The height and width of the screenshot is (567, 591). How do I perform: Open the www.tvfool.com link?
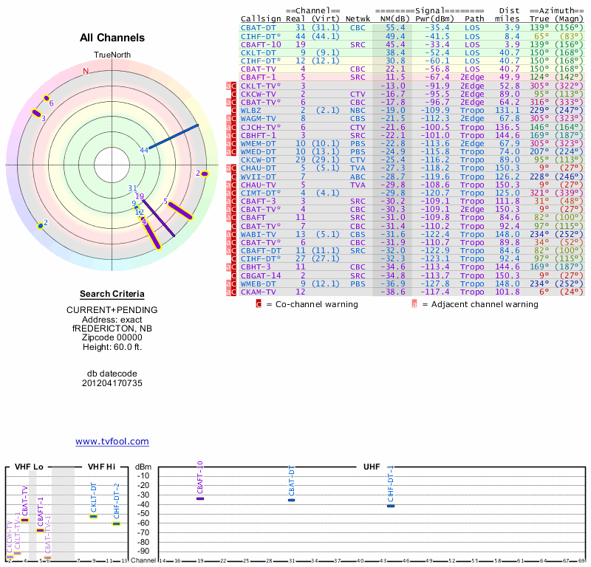pyautogui.click(x=112, y=441)
